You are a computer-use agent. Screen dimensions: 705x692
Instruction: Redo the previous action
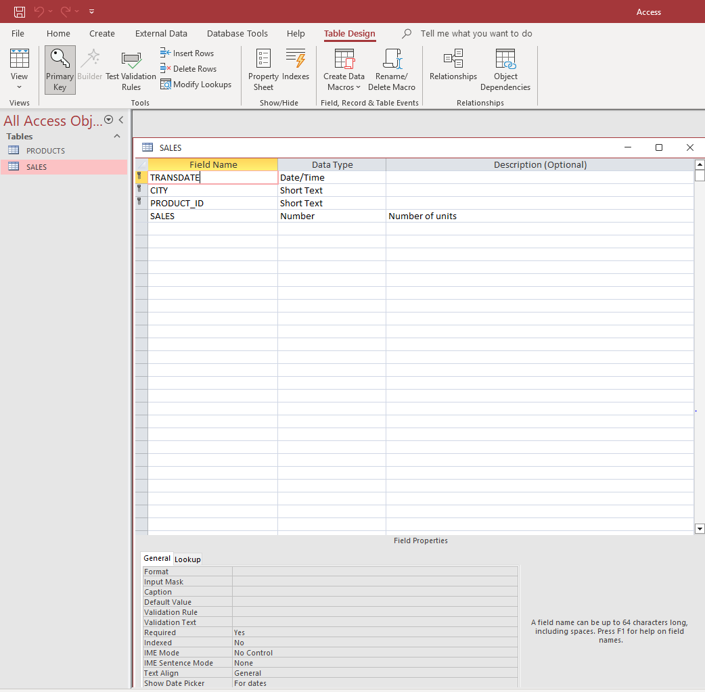(x=66, y=11)
